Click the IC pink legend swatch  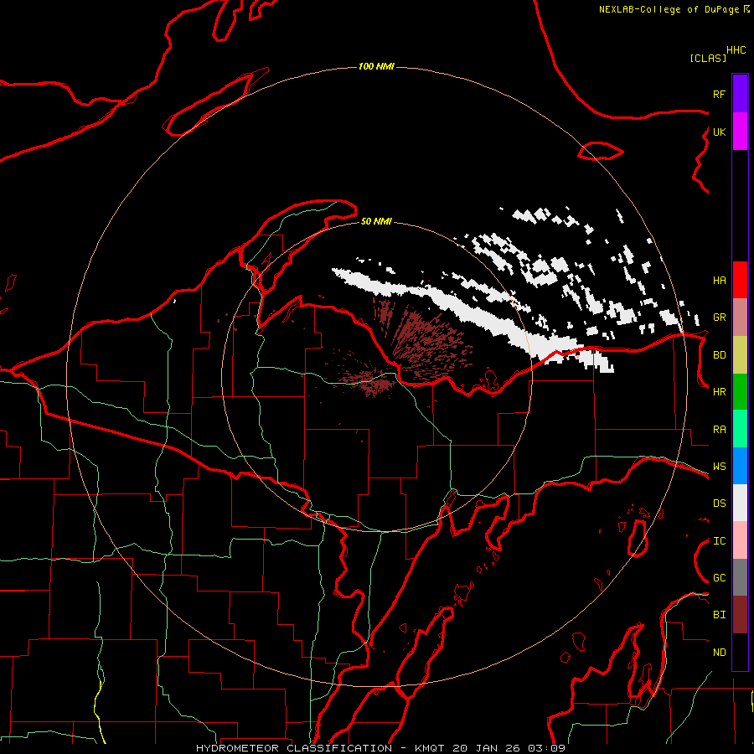740,540
